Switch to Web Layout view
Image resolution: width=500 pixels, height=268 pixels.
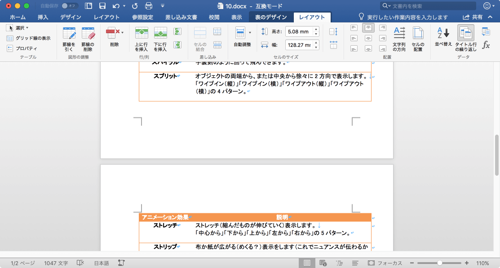[x=323, y=263]
